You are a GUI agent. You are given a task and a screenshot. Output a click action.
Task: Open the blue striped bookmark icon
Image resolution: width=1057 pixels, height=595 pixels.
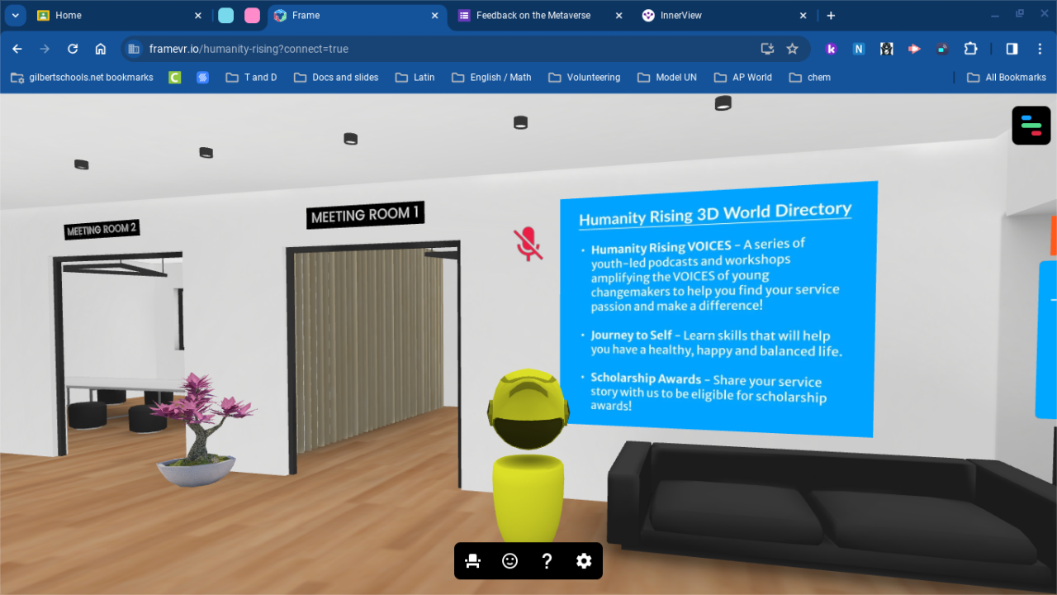(x=202, y=78)
